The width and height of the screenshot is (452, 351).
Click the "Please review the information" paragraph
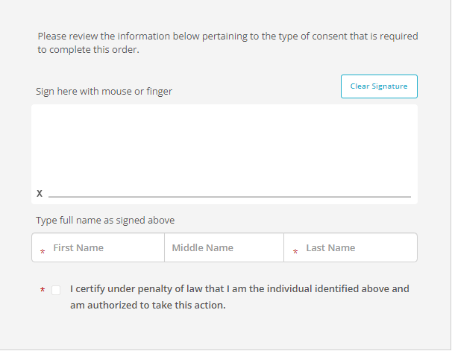click(227, 43)
